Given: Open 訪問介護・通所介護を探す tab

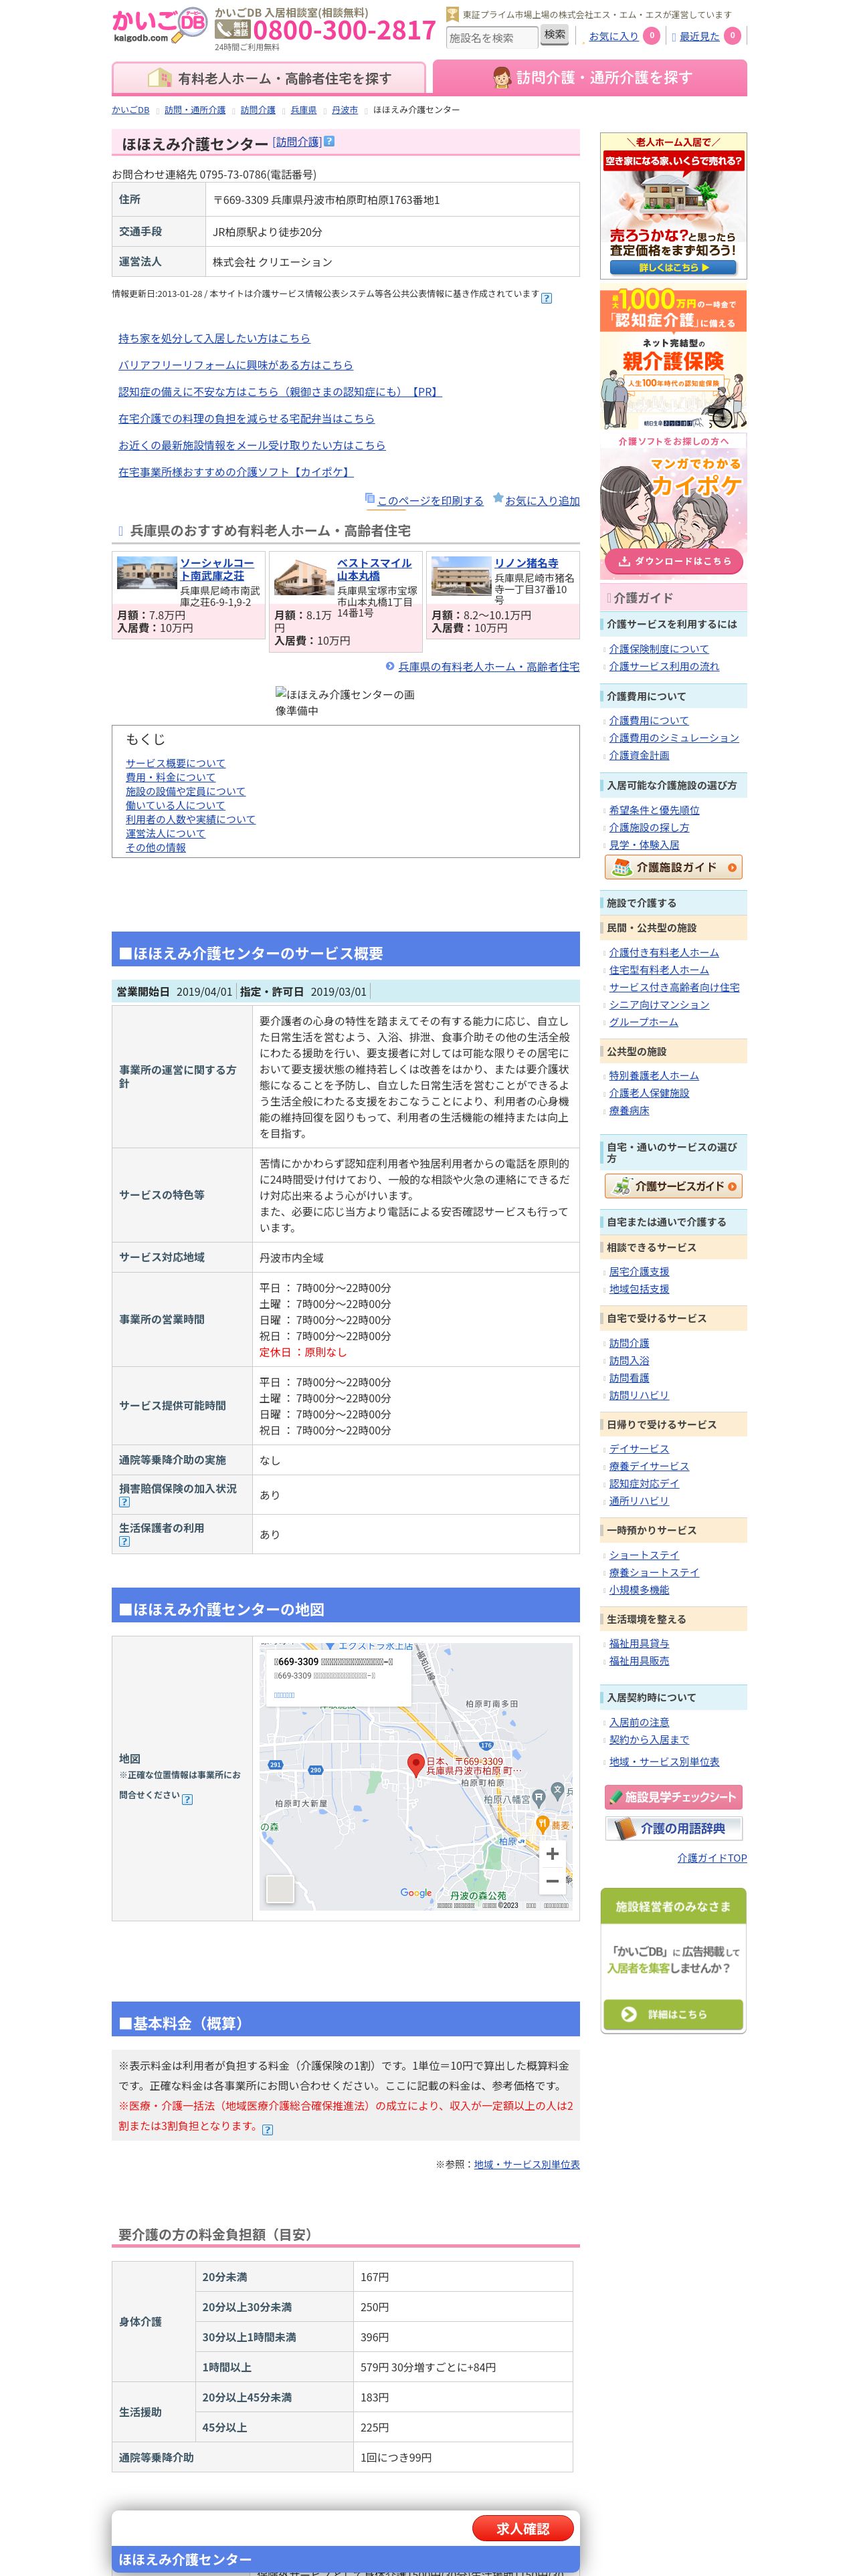Looking at the screenshot, I should pos(590,77).
